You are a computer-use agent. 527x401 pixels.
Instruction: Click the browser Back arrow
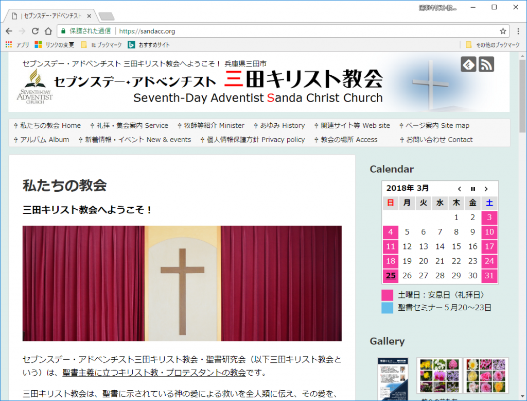tap(9, 31)
